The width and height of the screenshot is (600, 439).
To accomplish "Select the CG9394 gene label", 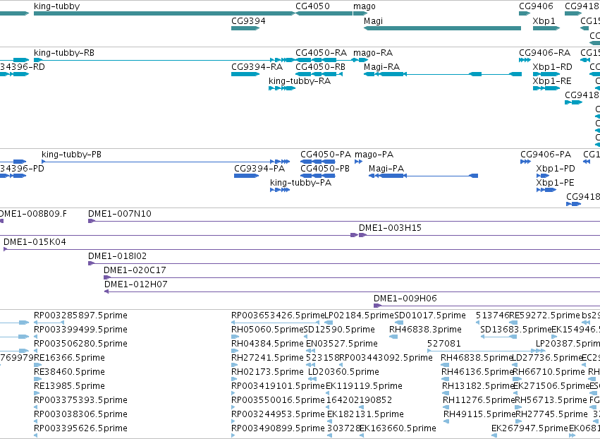I will (x=248, y=20).
